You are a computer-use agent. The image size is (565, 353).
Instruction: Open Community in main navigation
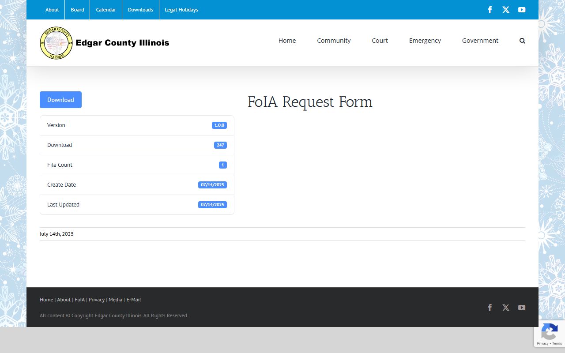click(x=334, y=41)
